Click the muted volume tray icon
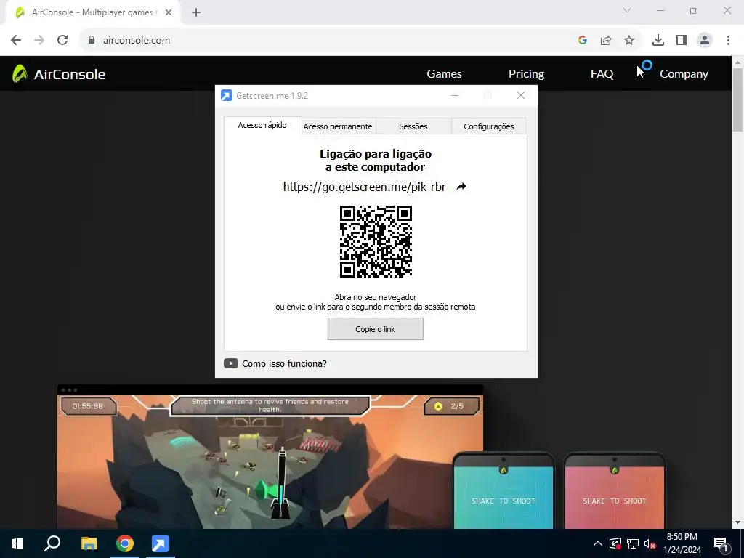Screen dimensions: 744x558 (x=650, y=543)
